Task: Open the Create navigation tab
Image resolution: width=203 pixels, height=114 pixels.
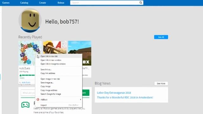Action: coord(43,3)
